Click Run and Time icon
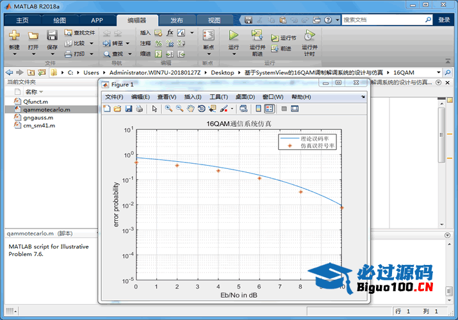Image resolution: width=458 pixels, height=320 pixels. (309, 36)
